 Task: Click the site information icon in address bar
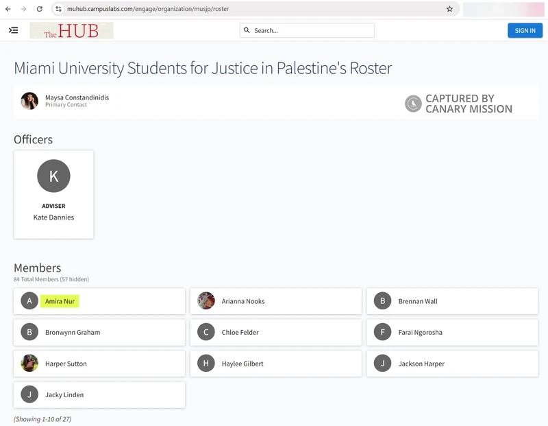coord(58,9)
